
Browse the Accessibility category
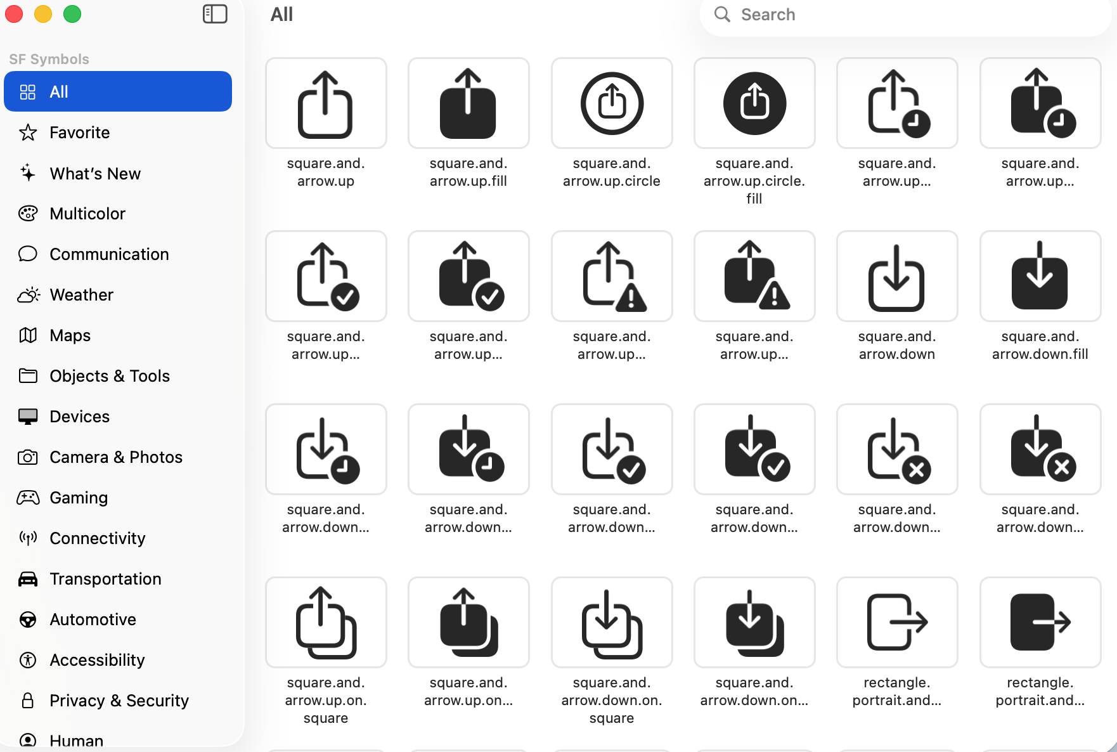tap(118, 660)
